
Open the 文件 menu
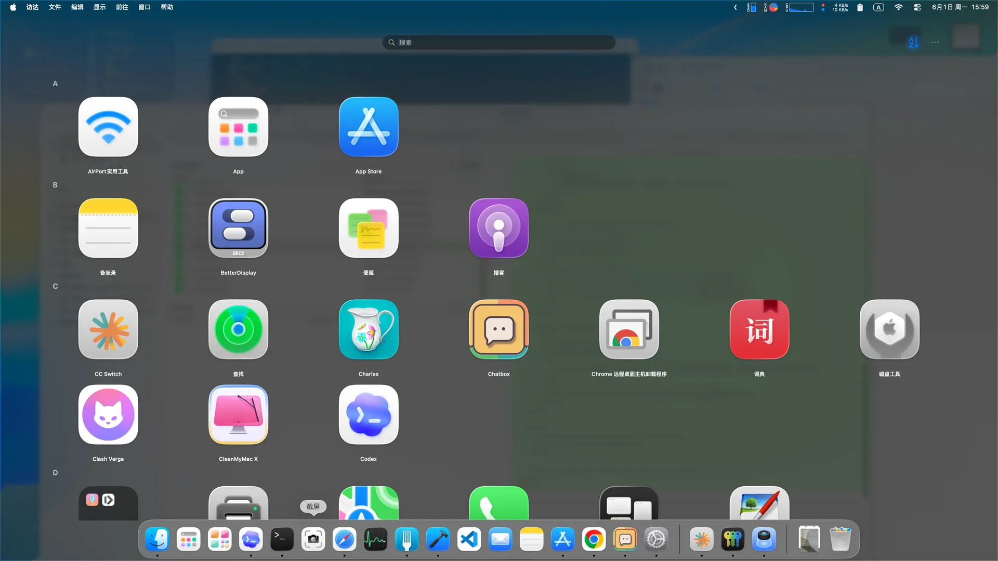tap(55, 7)
